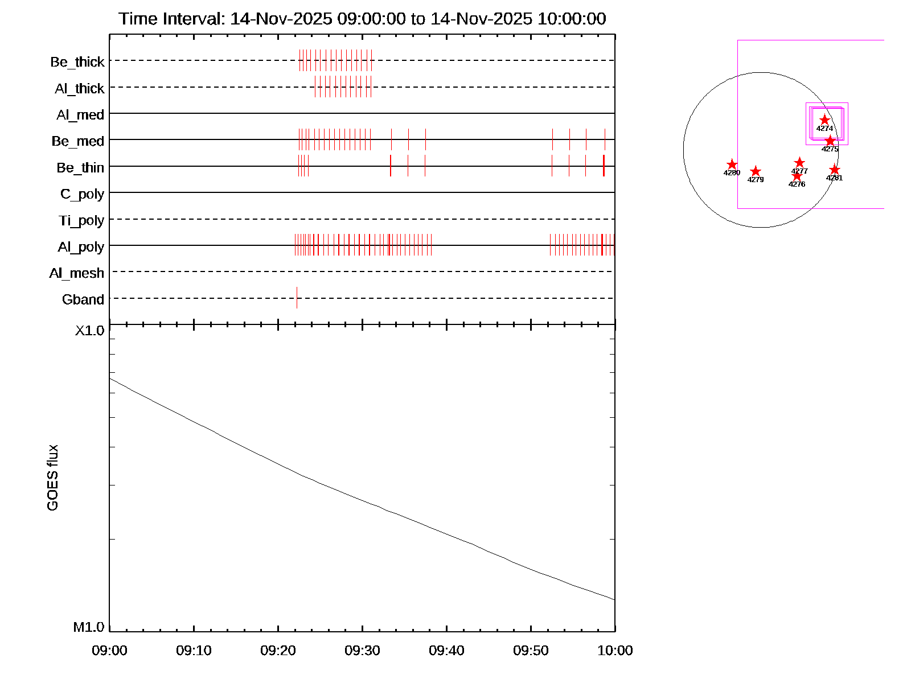This screenshot has width=911, height=683.
Task: Click the Ti_poly filter label
Action: 81,220
